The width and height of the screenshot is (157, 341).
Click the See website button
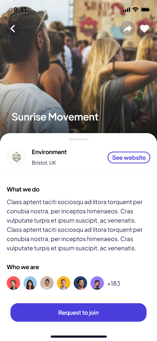pyautogui.click(x=129, y=157)
